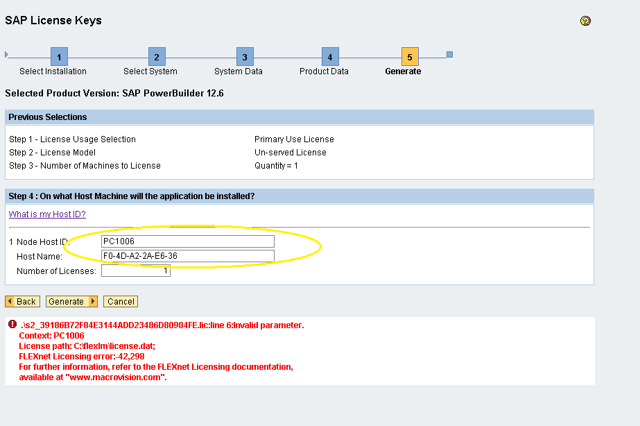Click the "Quantity = 1" text
The height and width of the screenshot is (426, 640).
point(276,165)
